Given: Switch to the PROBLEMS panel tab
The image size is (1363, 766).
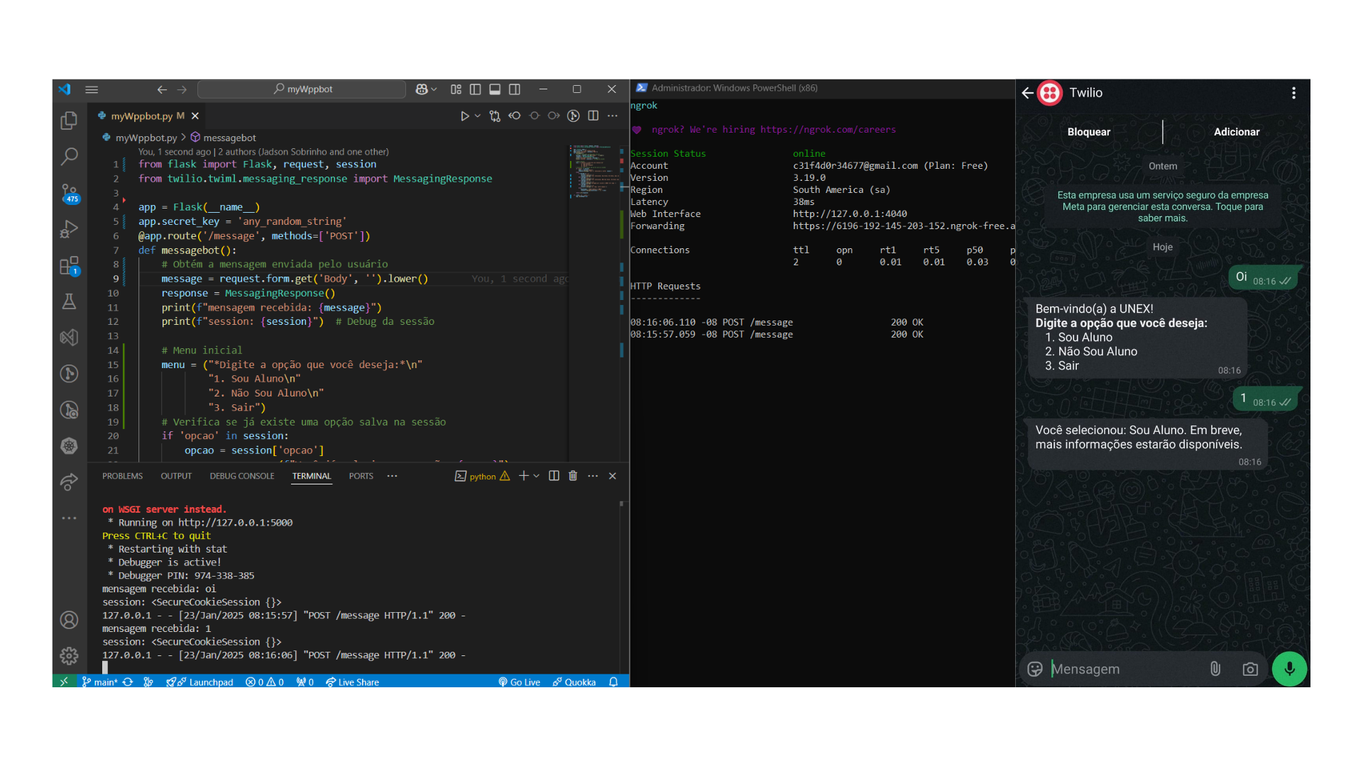Looking at the screenshot, I should pos(122,476).
